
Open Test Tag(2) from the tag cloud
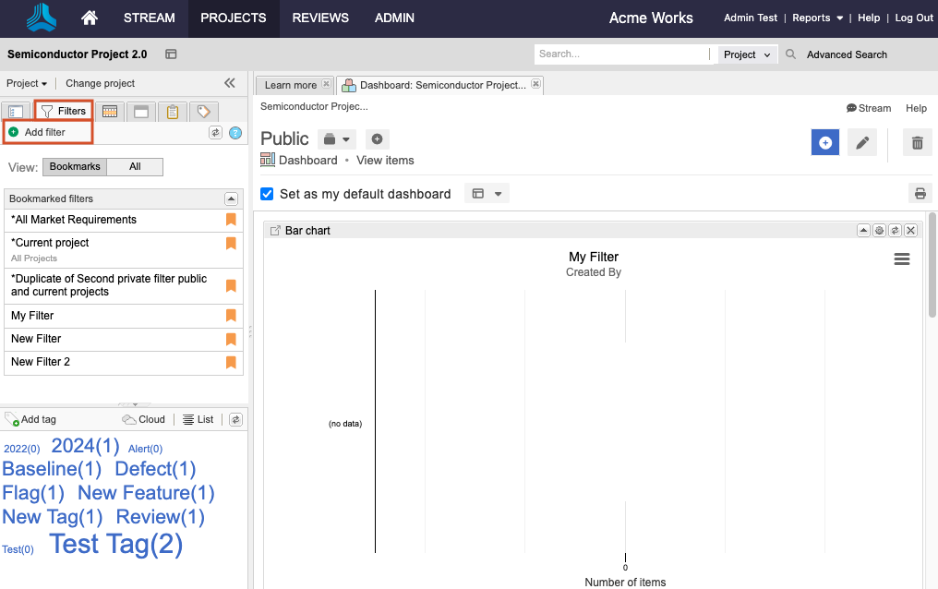[114, 545]
